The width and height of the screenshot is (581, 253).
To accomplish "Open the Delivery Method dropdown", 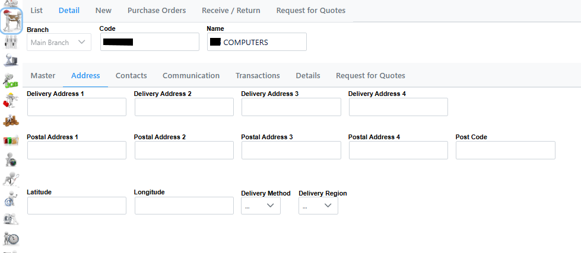I will [261, 206].
